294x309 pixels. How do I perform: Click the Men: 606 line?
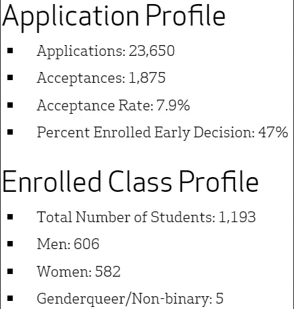pyautogui.click(x=68, y=244)
